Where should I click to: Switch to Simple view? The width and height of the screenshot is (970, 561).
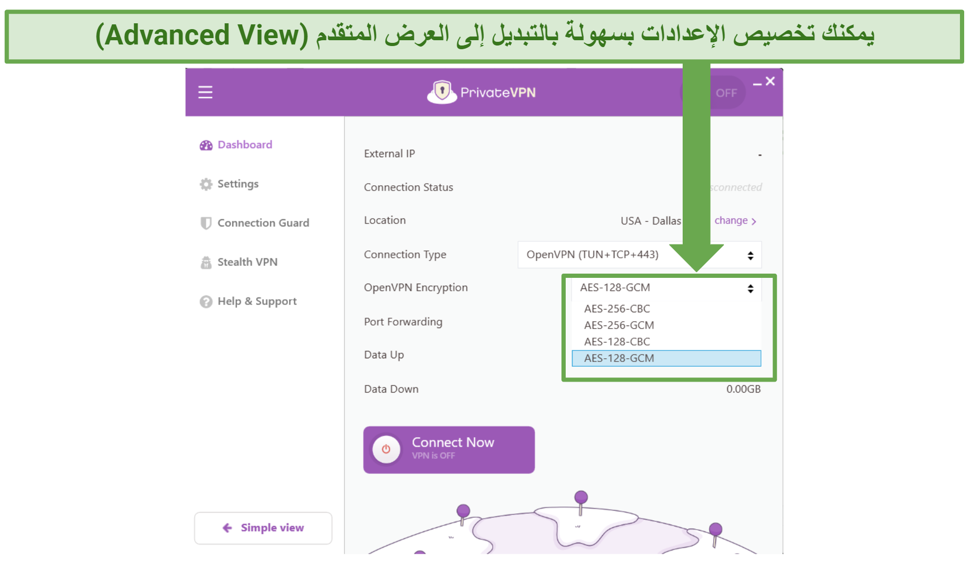(263, 528)
